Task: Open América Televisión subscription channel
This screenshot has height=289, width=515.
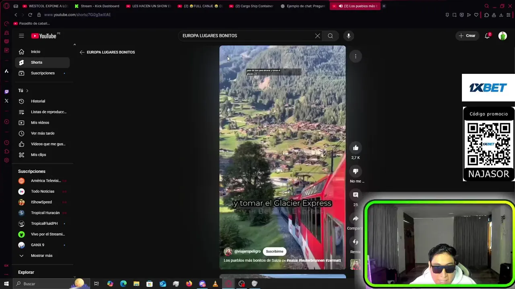Action: [42, 181]
